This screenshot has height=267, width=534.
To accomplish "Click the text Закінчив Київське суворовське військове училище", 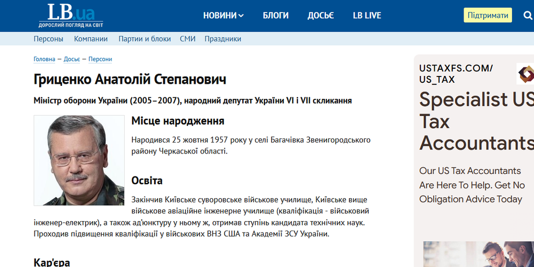I will click(221, 200).
